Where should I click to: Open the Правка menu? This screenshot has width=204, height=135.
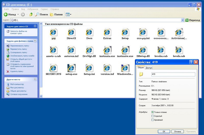pos(15,9)
